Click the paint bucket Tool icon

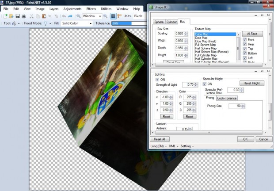coord(14,23)
